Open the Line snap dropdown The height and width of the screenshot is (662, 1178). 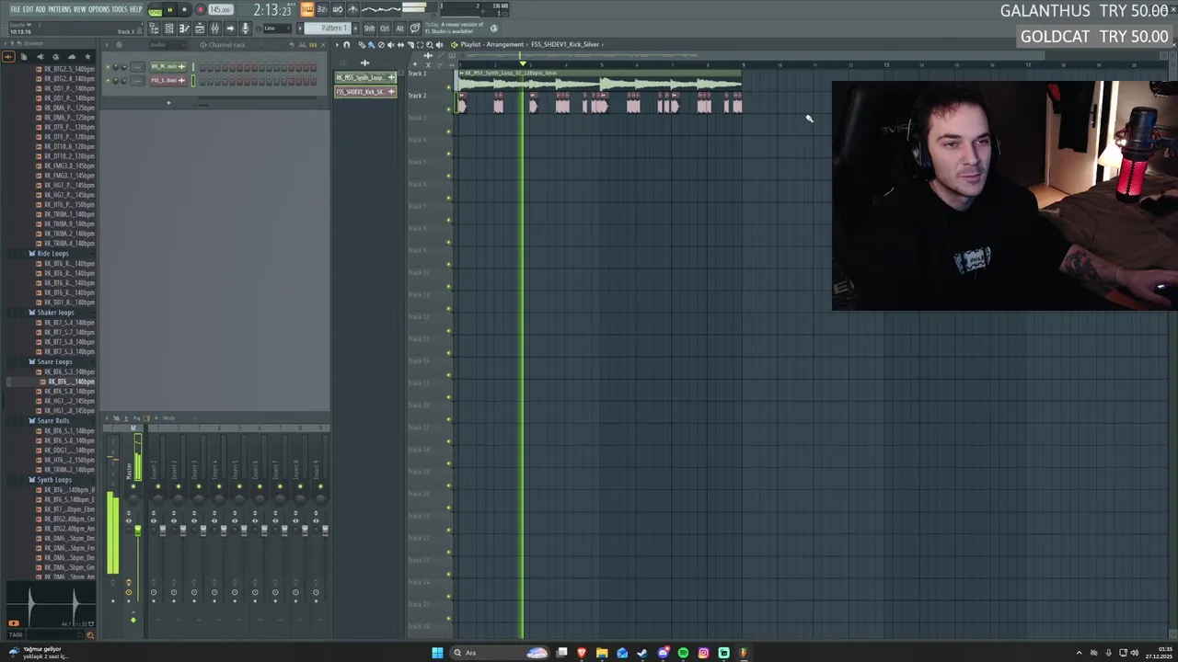coord(278,29)
